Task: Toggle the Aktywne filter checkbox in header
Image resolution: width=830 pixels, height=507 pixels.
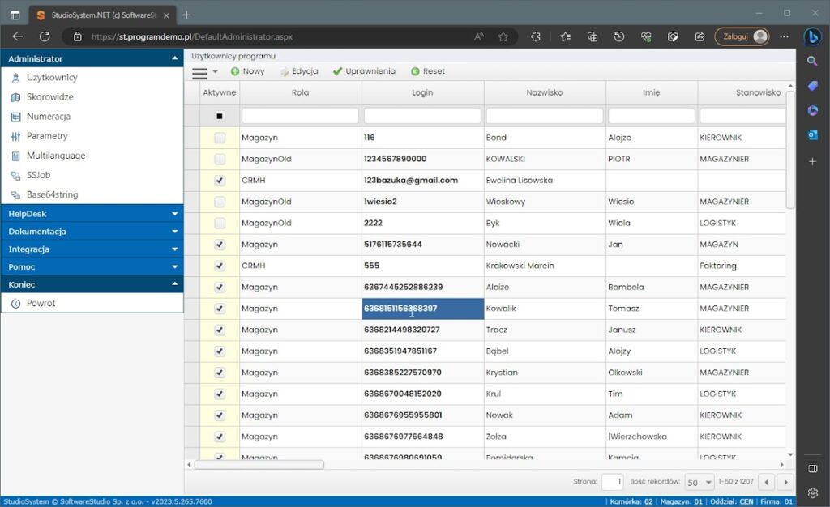Action: click(x=220, y=117)
